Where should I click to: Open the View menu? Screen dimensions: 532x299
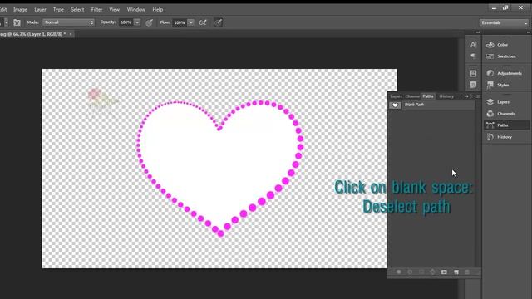tap(115, 9)
